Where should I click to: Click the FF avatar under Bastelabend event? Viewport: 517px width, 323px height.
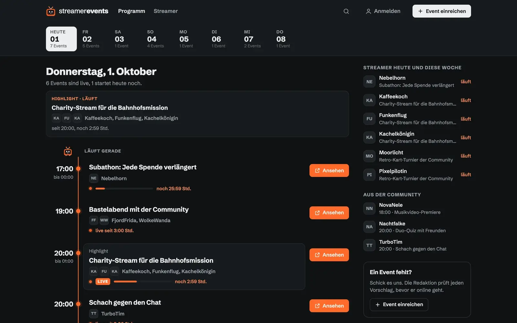(94, 220)
